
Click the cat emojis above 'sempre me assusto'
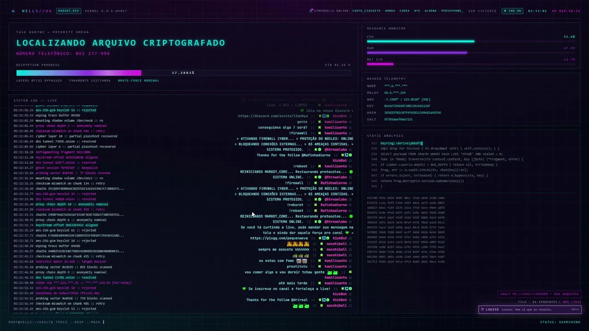click(298, 244)
